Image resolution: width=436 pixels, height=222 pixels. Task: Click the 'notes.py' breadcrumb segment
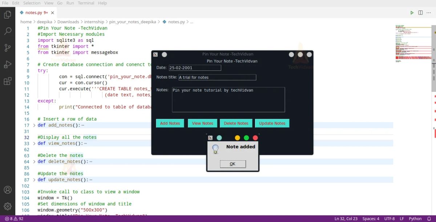coord(177,22)
